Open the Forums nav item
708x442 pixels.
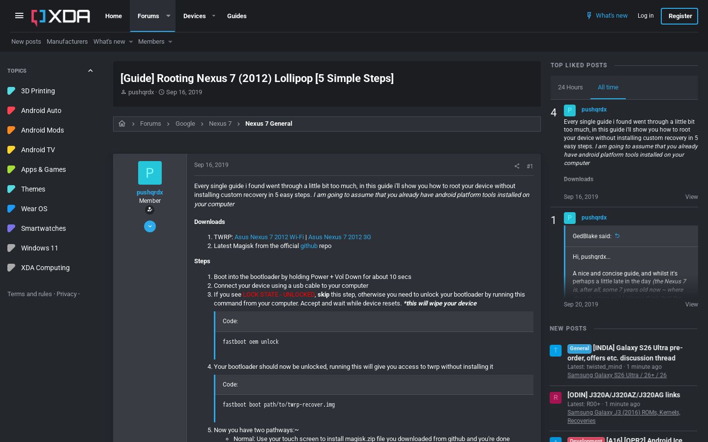(x=148, y=16)
